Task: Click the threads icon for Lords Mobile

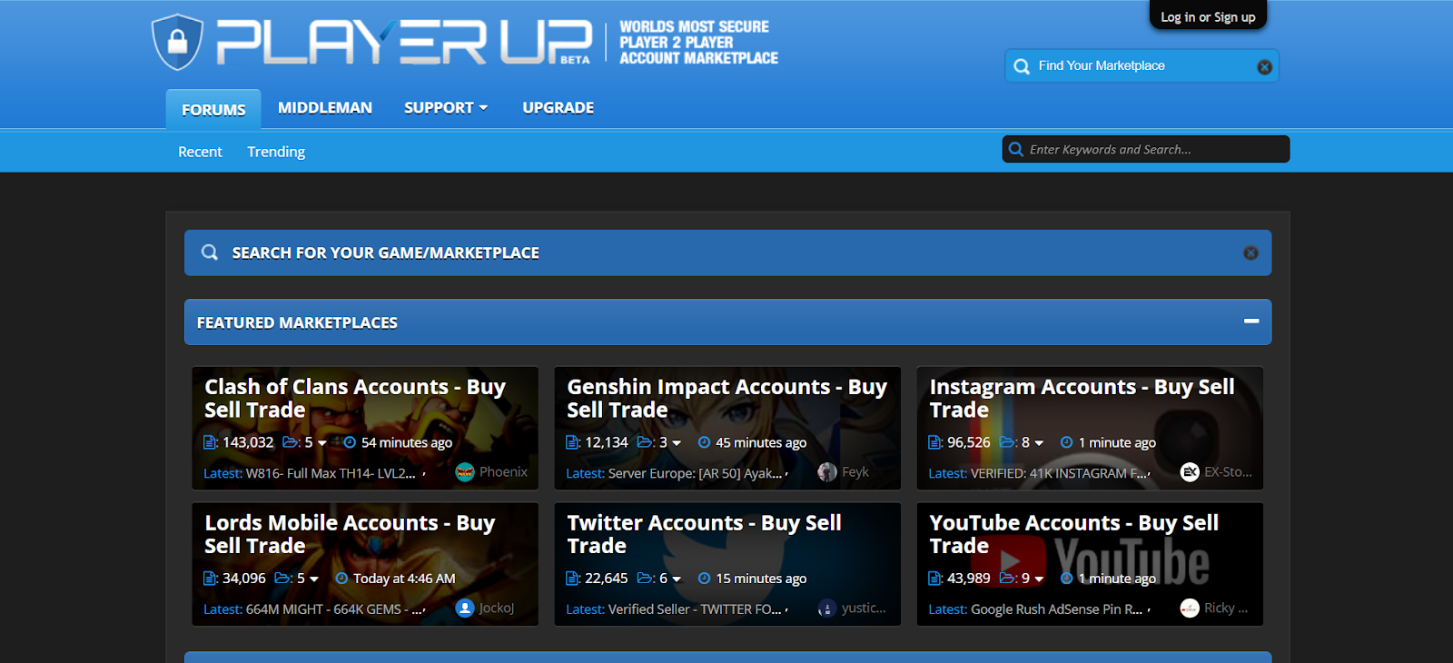Action: coord(210,579)
